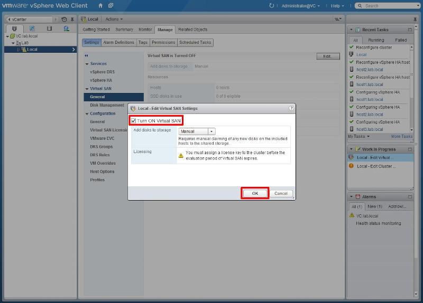Click the history icon next to vCenter
The image size is (423, 303).
point(64,20)
